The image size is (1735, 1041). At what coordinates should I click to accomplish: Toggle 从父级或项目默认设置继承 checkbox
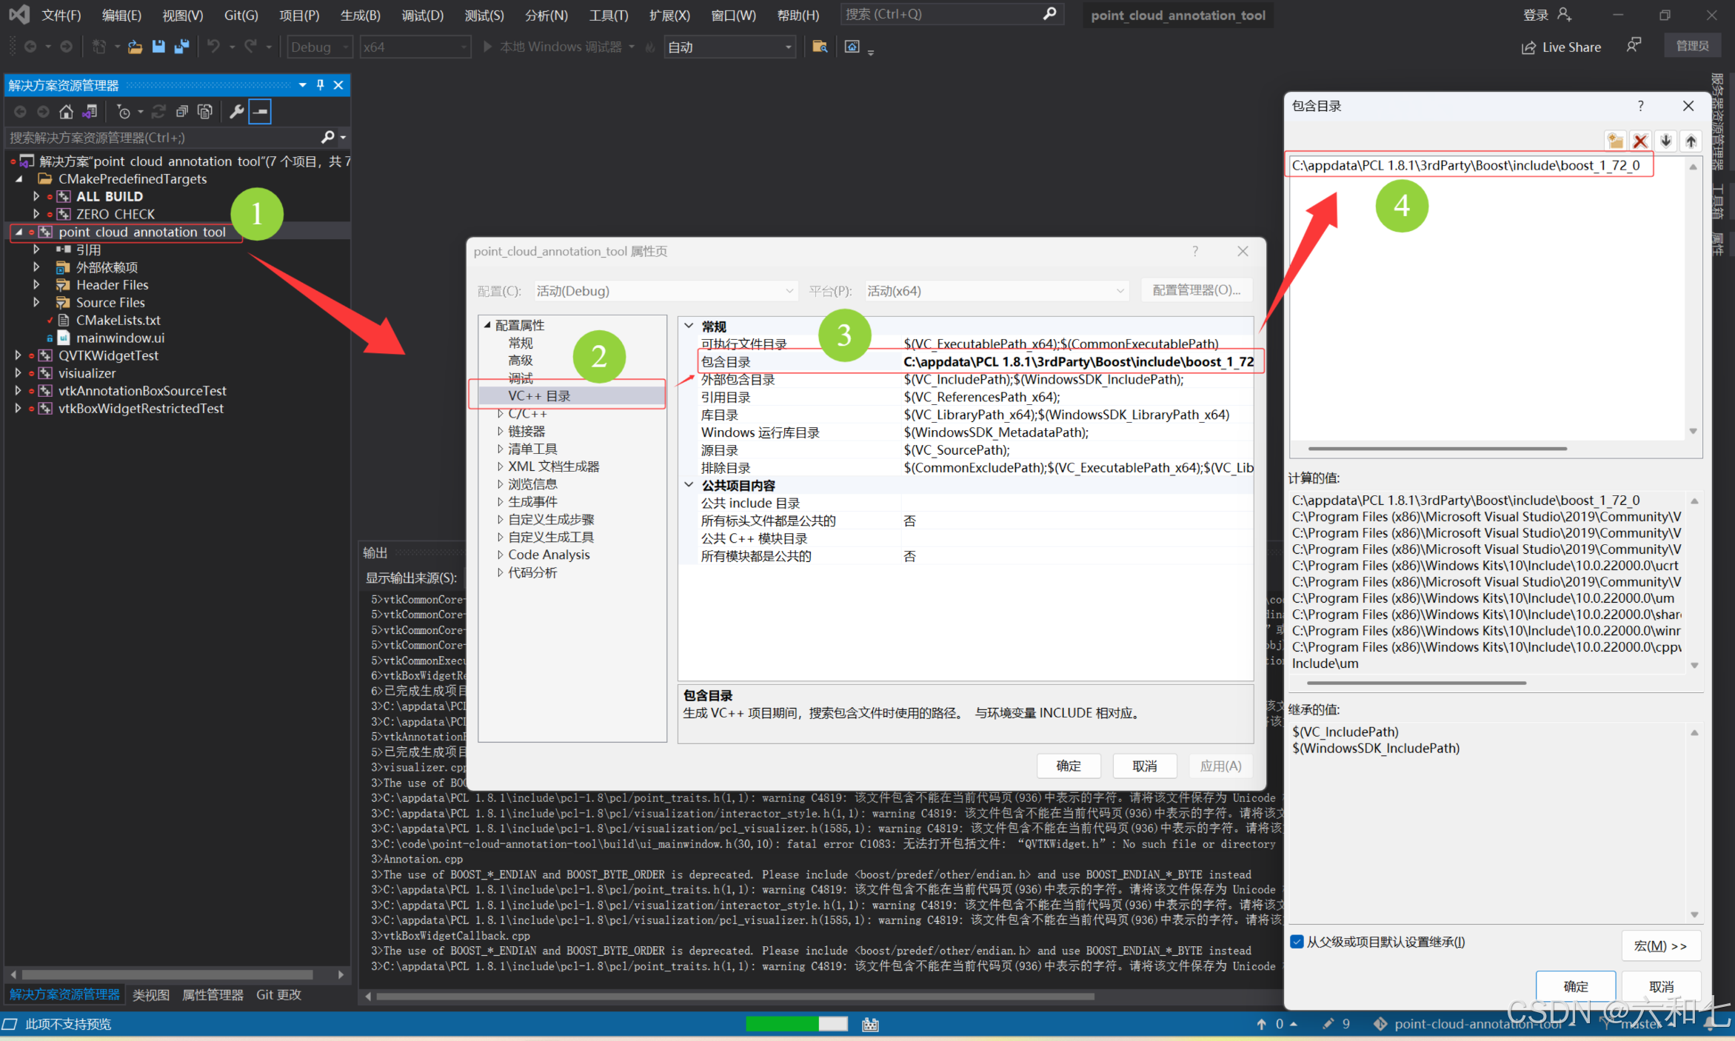coord(1297,942)
